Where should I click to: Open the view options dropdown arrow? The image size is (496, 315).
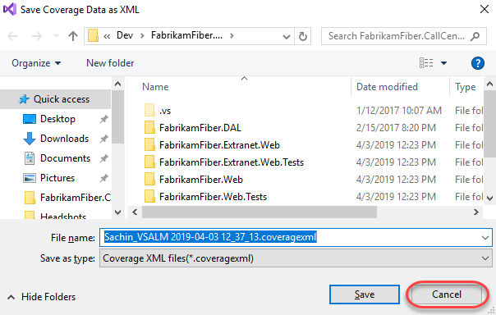(x=443, y=63)
